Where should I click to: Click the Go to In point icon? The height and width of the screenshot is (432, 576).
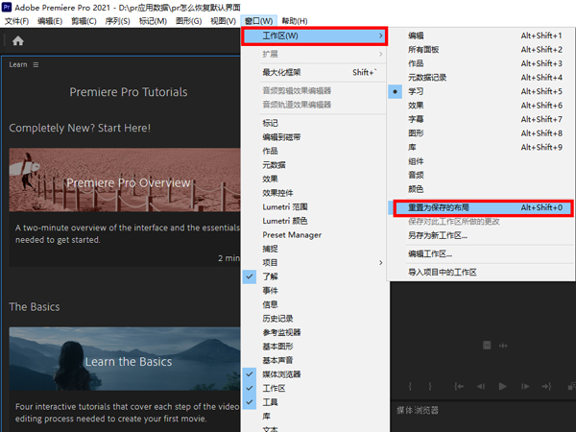click(x=458, y=386)
